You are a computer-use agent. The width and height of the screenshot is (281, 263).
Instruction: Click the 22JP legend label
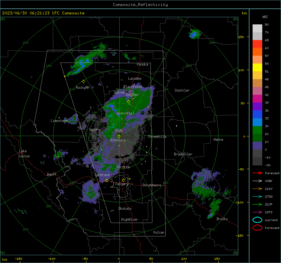tap(269, 204)
